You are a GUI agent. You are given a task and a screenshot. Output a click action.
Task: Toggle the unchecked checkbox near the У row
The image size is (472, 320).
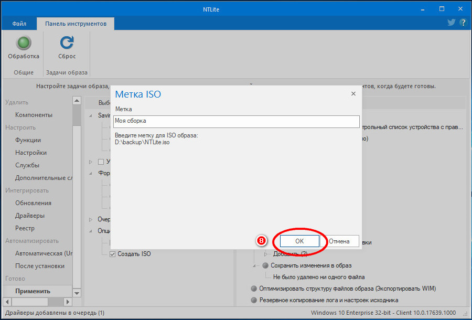[101, 162]
